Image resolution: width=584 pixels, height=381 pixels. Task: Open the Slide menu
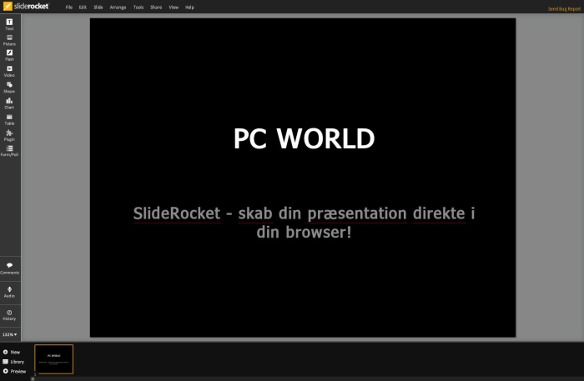98,7
